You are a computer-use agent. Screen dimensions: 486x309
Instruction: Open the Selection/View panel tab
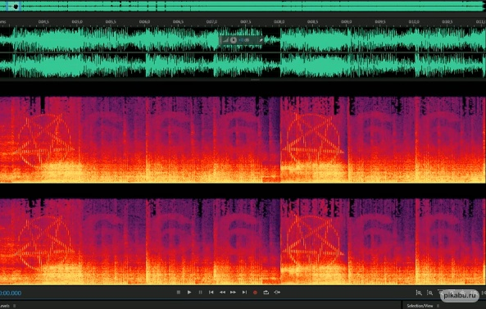(420, 306)
